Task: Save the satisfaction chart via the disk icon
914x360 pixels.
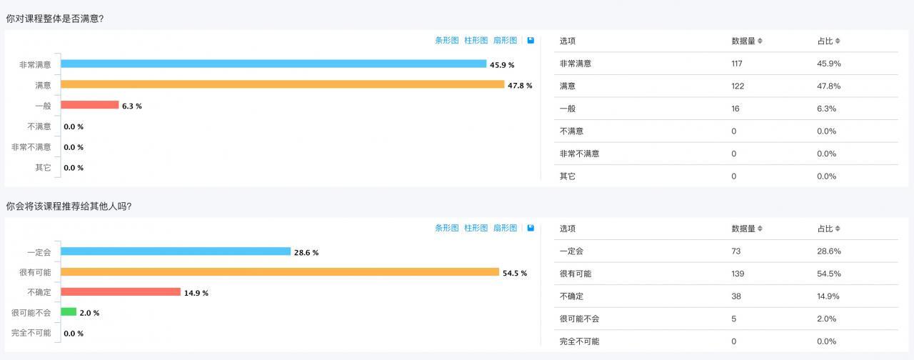Action: click(x=531, y=41)
